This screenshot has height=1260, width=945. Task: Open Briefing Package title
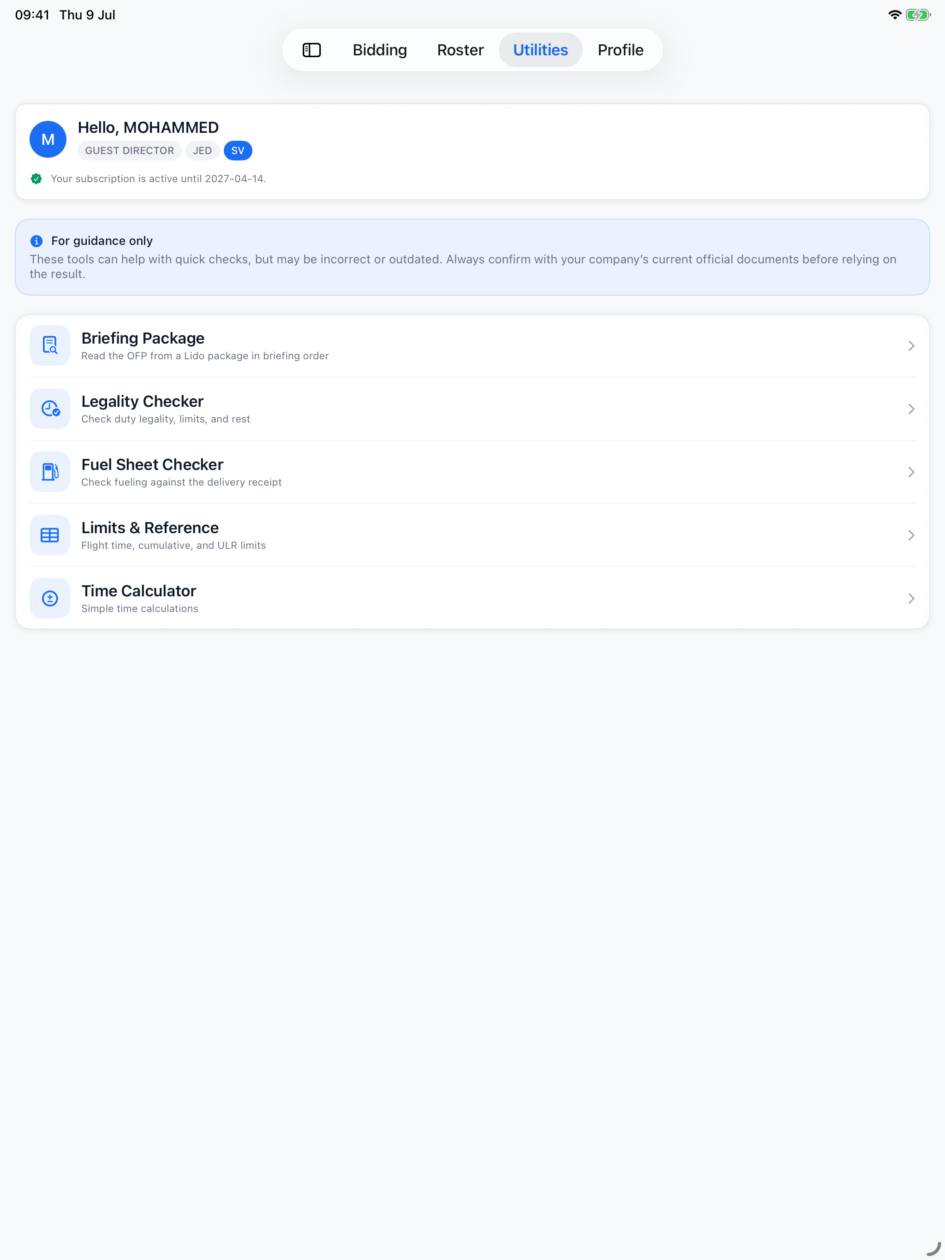(143, 339)
